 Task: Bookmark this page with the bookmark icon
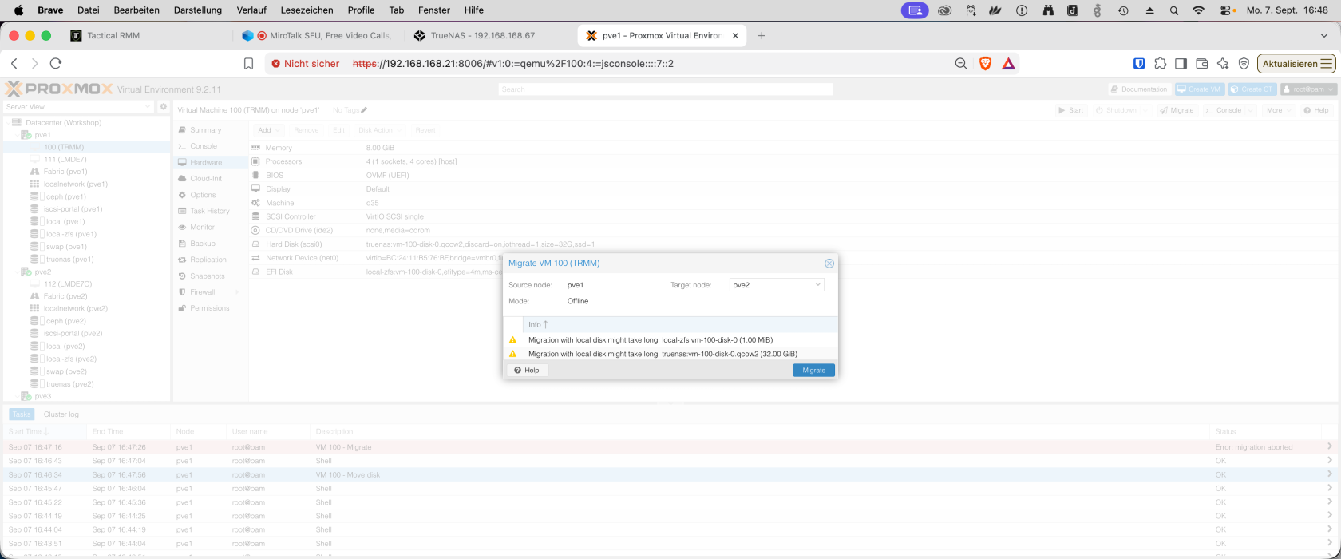(248, 64)
